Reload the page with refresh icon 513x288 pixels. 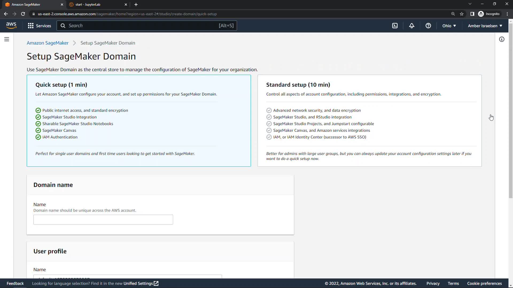click(23, 14)
